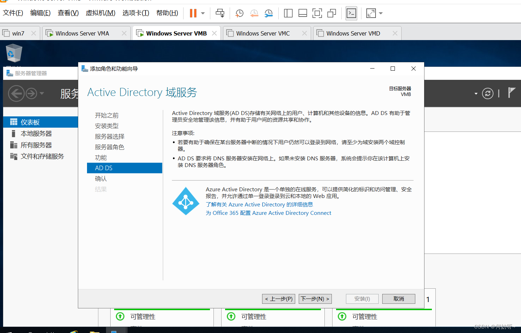Open the snapshot manager icon

(268, 13)
